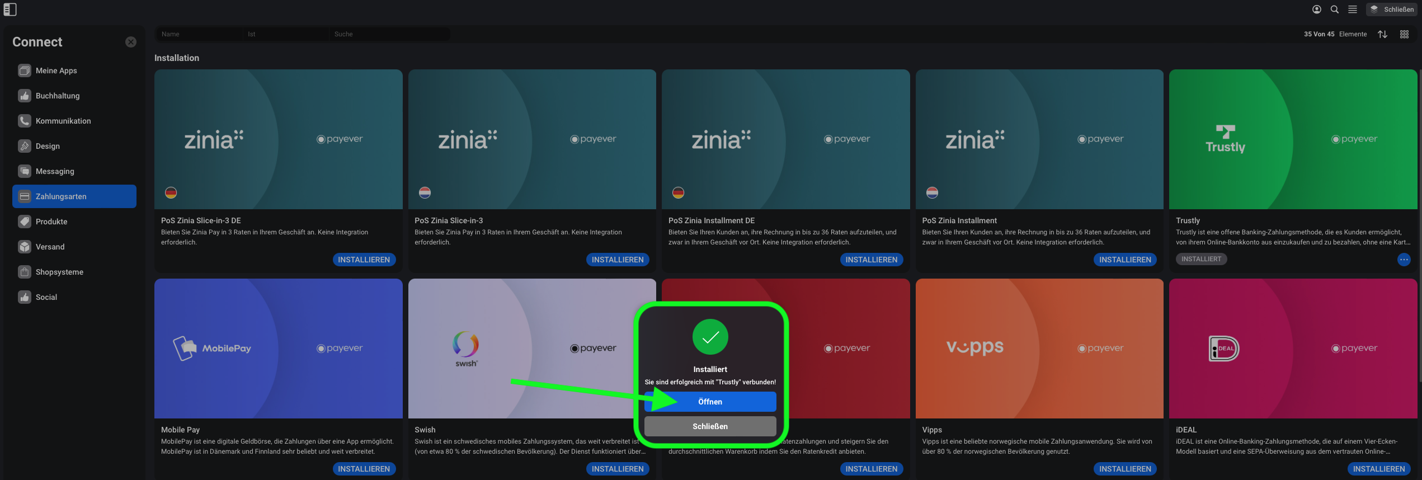The width and height of the screenshot is (1422, 480).
Task: Open the user account icon
Action: tap(1317, 9)
